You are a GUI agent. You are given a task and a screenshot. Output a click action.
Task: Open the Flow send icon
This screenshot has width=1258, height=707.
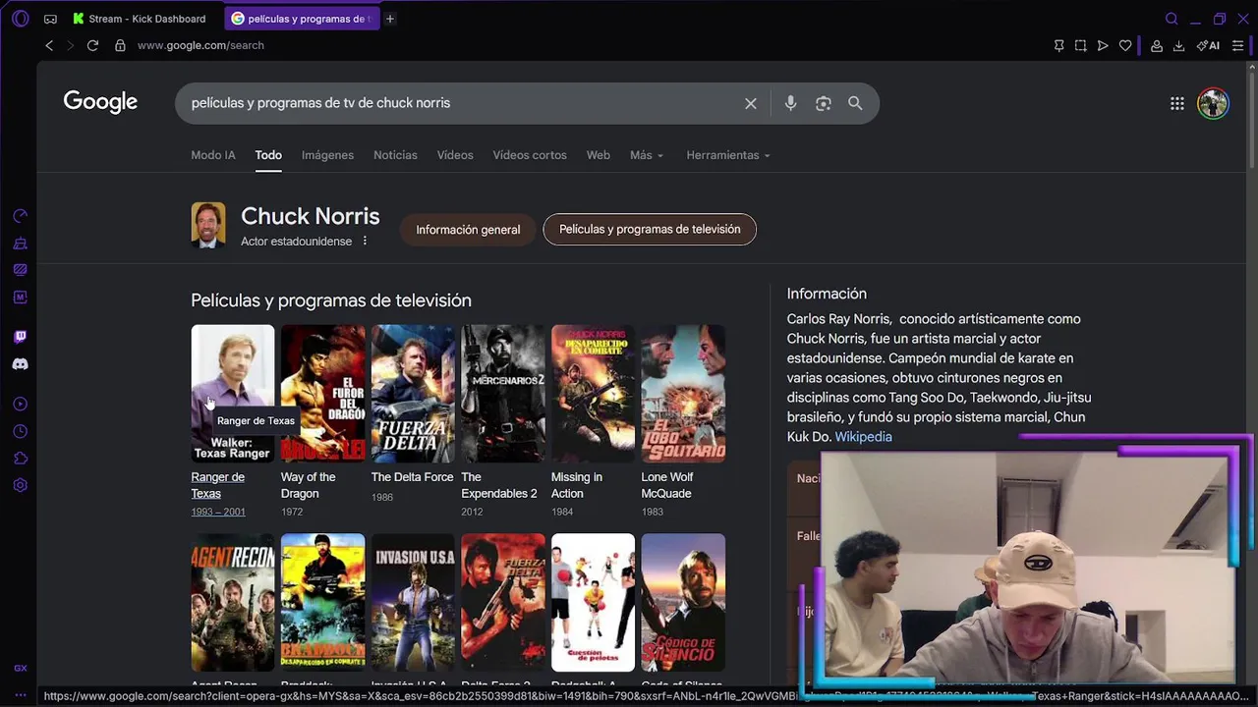pyautogui.click(x=1103, y=45)
